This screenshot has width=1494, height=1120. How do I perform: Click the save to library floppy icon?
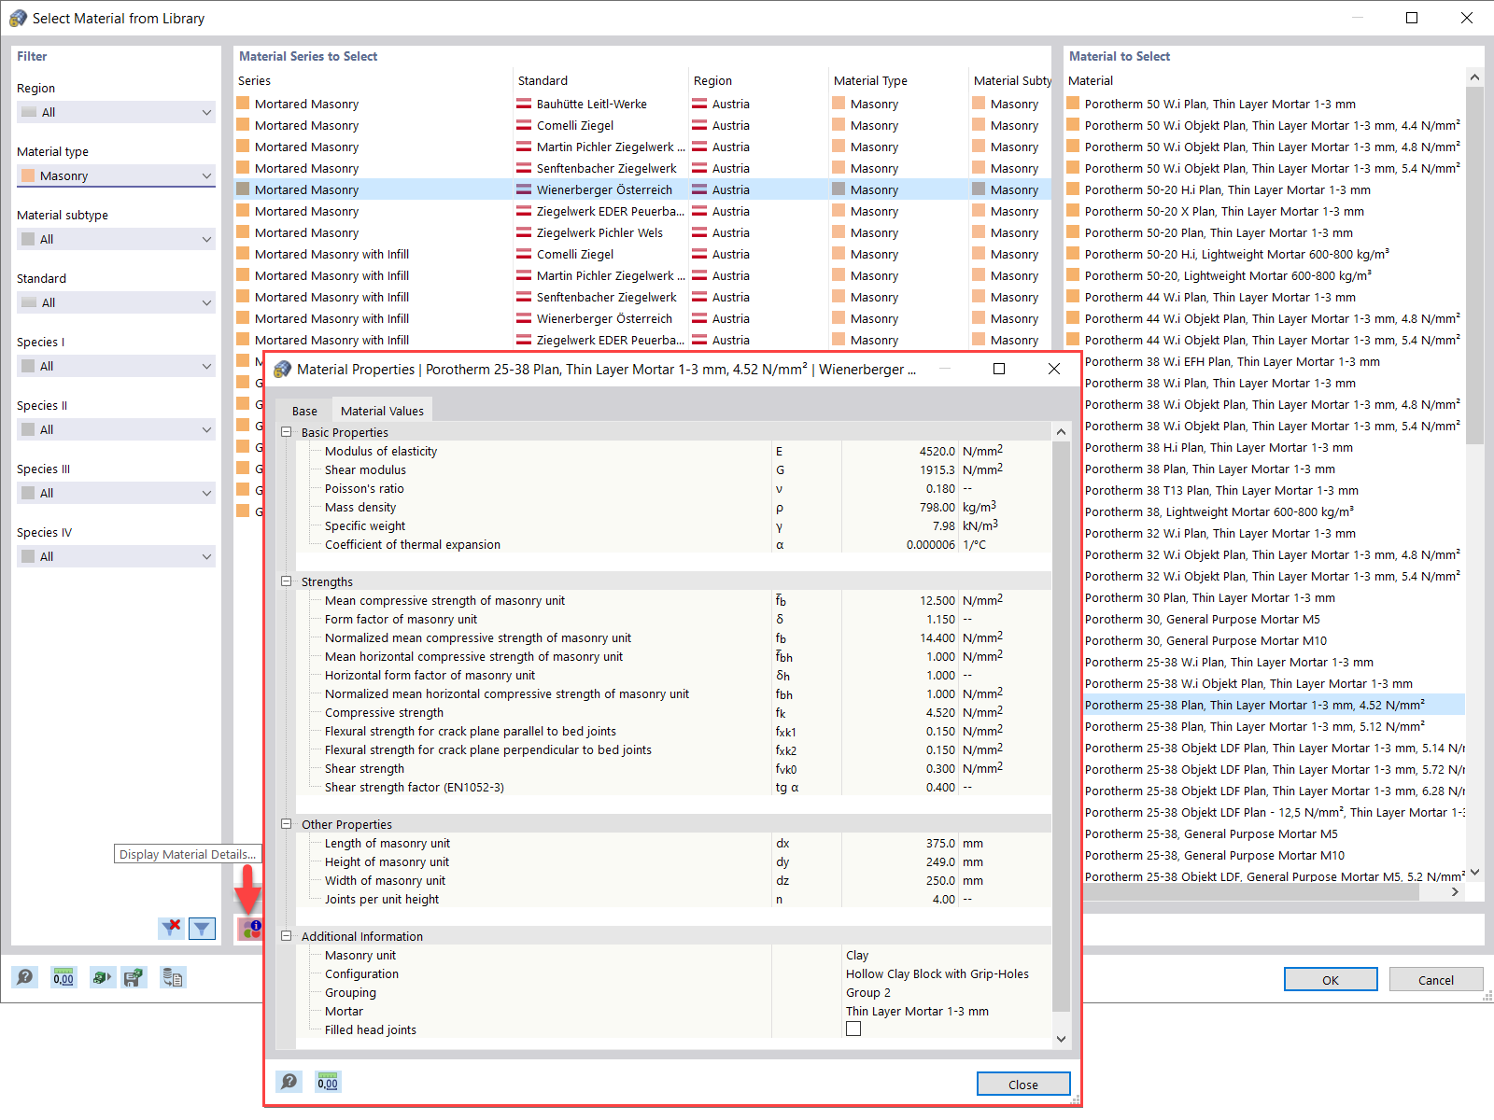click(x=134, y=977)
